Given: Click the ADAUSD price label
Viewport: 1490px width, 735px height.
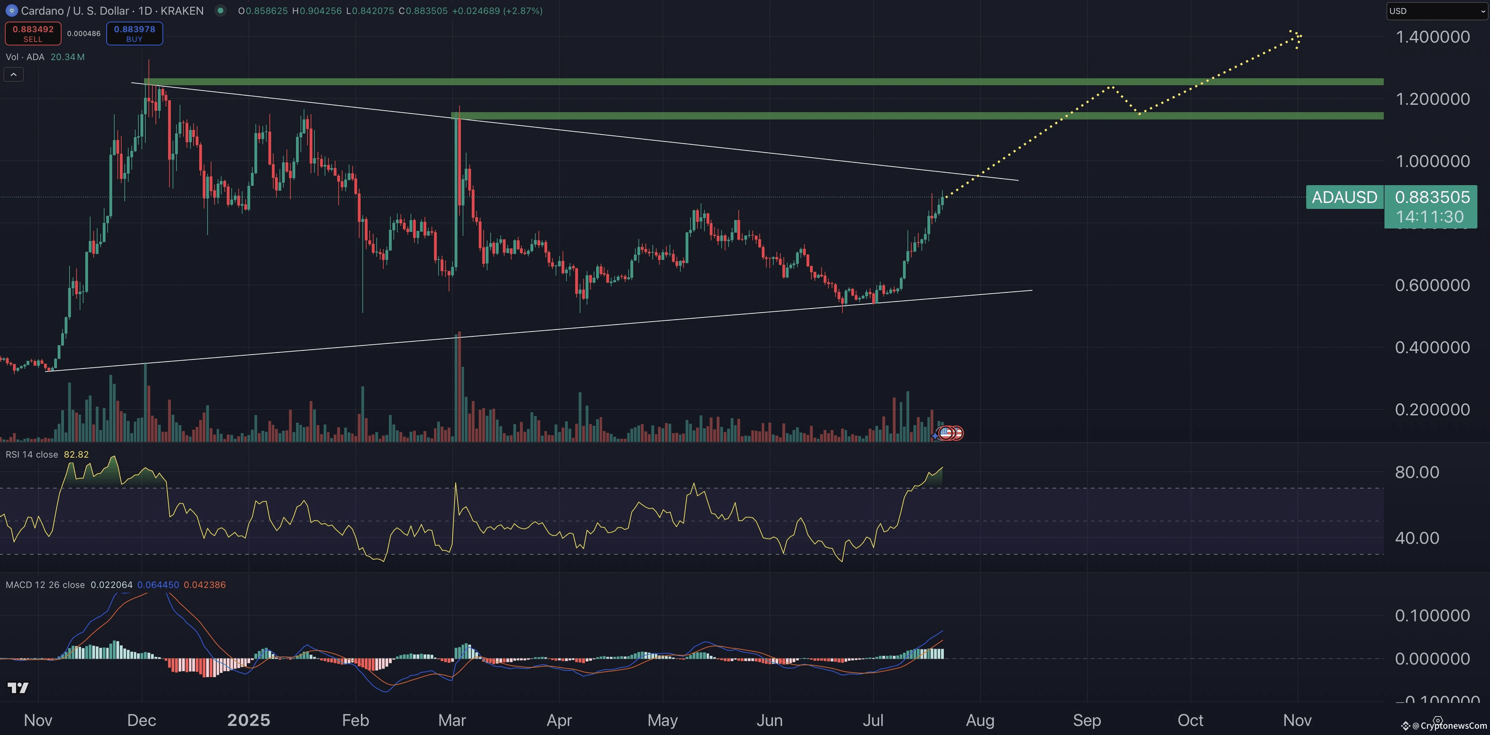Looking at the screenshot, I should point(1344,197).
